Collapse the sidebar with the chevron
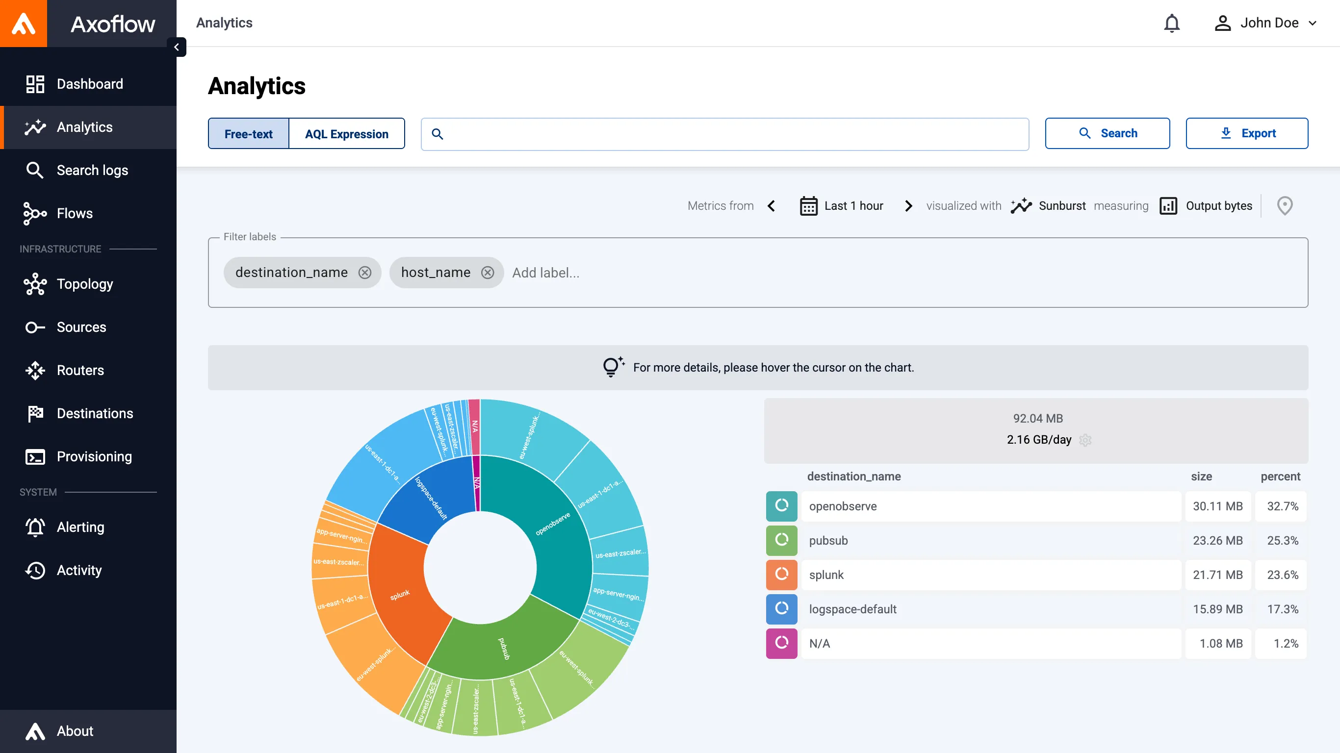This screenshot has height=753, width=1340. 177,48
